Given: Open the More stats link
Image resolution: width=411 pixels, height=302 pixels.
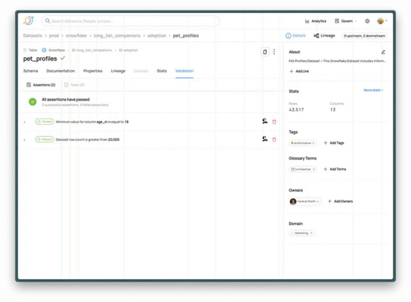Looking at the screenshot, I should tap(373, 90).
